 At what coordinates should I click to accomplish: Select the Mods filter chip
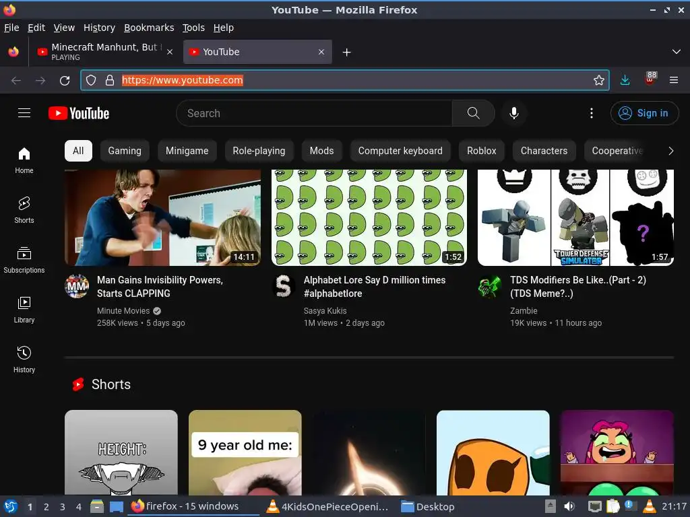[x=321, y=151]
